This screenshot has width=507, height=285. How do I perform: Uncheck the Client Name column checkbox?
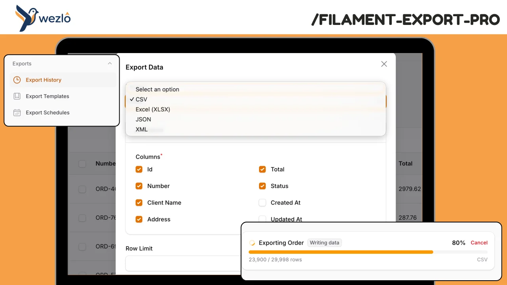(139, 202)
